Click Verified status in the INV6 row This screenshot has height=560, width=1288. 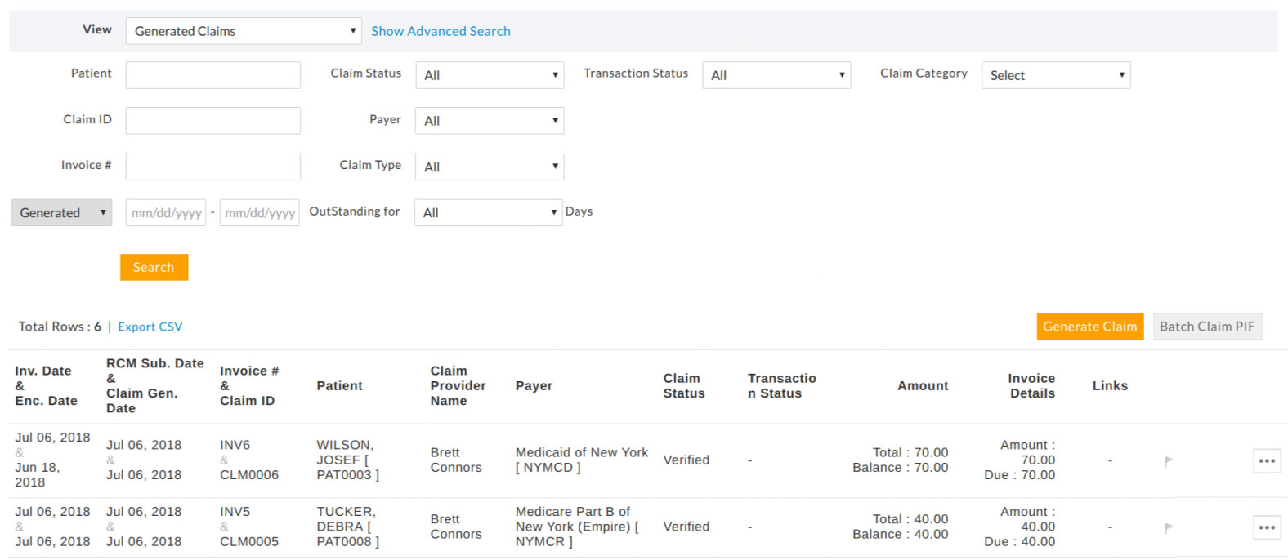pos(686,460)
